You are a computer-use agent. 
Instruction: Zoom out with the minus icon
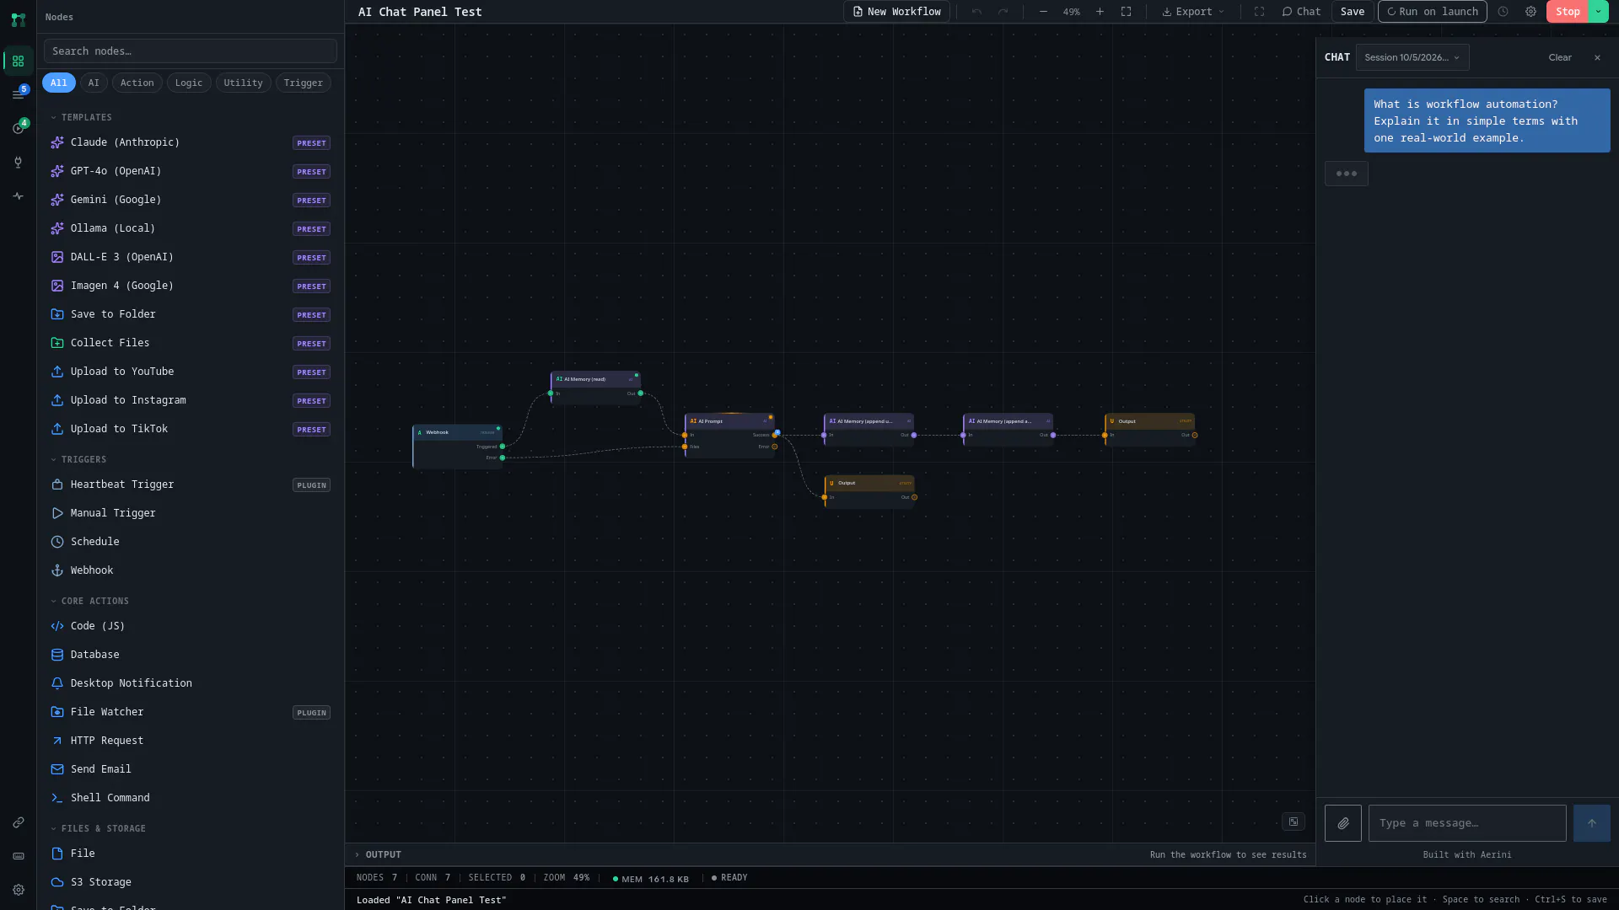pos(1043,12)
